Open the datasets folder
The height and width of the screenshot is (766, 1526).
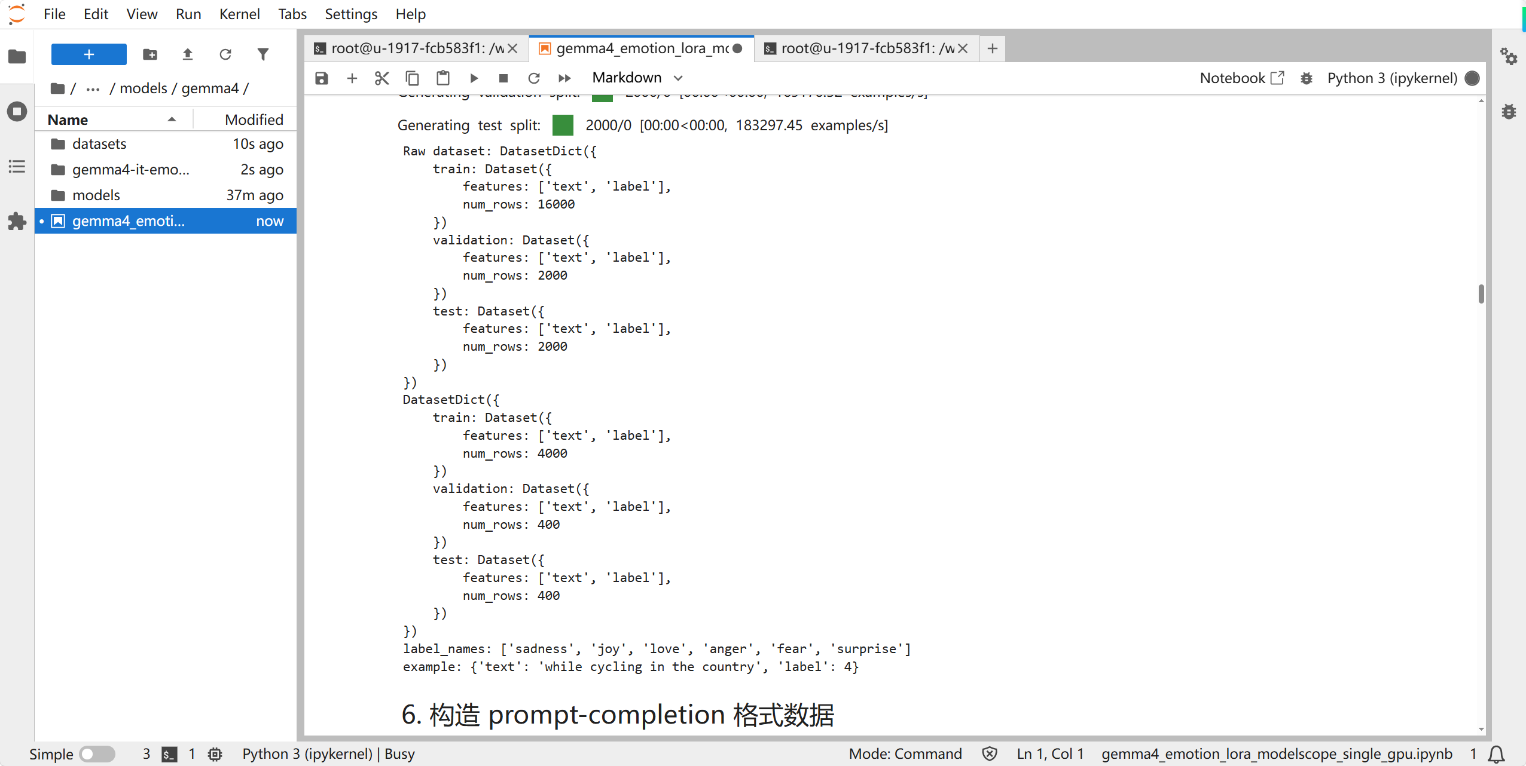pyautogui.click(x=166, y=144)
